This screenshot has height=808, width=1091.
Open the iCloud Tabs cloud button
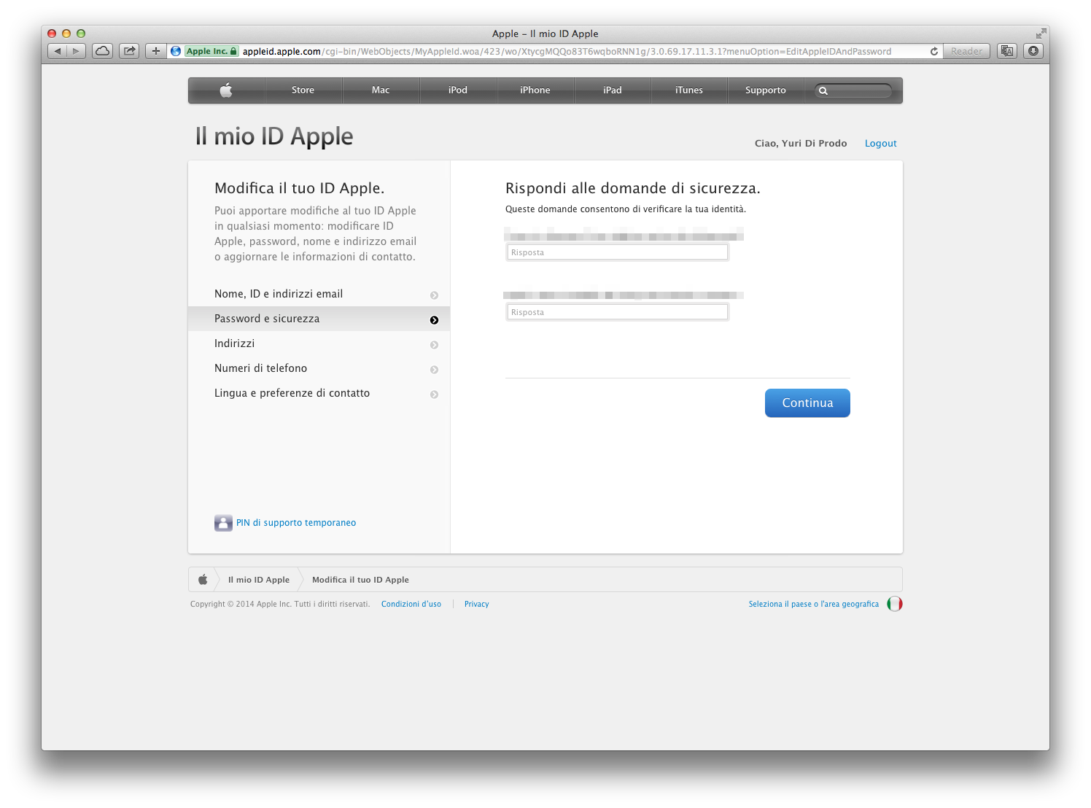pos(103,51)
